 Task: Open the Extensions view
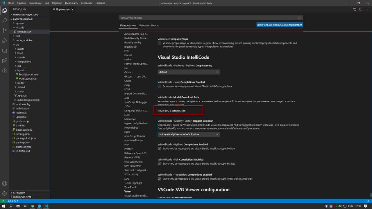tap(5, 61)
